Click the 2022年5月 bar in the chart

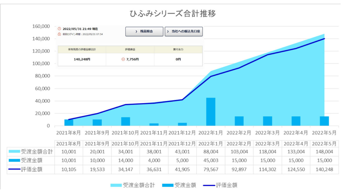[324, 121]
